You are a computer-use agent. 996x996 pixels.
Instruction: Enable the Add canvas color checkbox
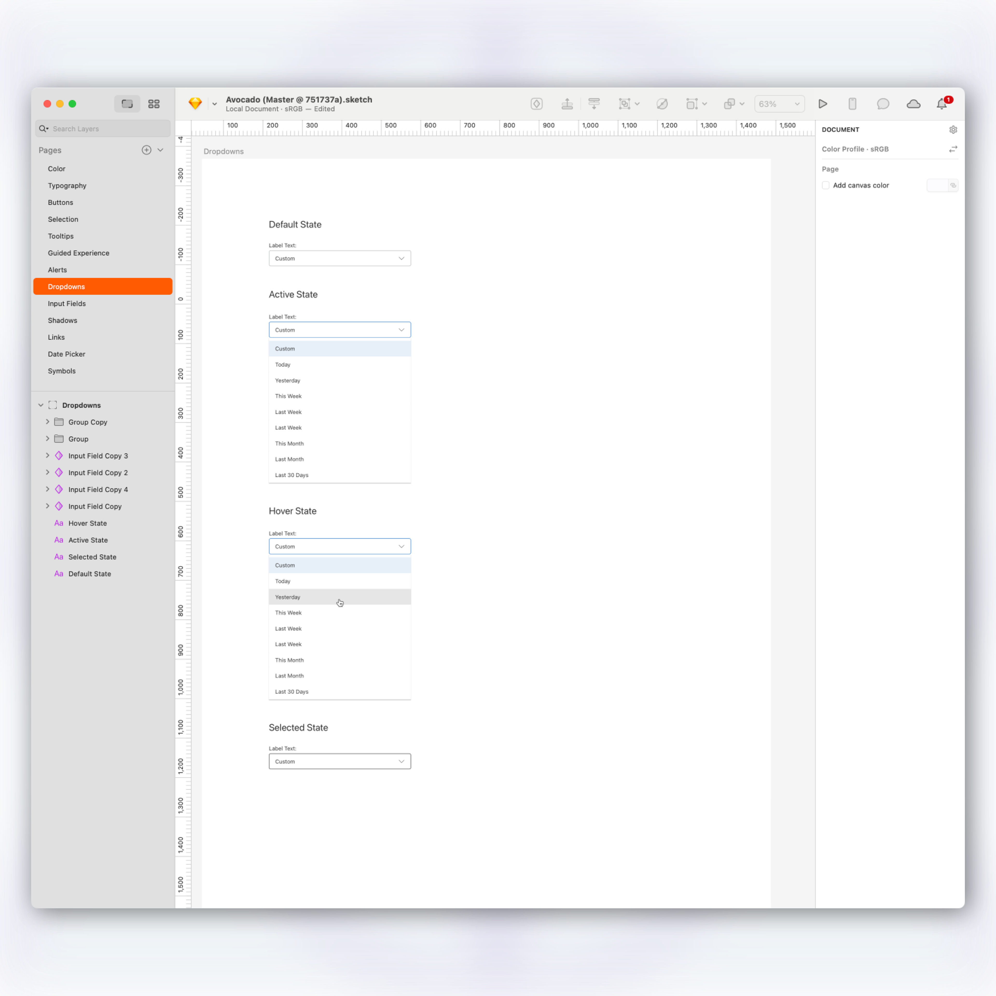pyautogui.click(x=825, y=185)
